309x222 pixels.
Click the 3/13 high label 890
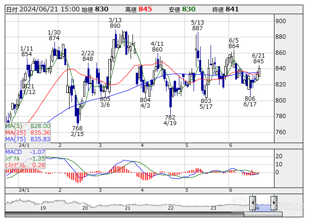point(115,26)
